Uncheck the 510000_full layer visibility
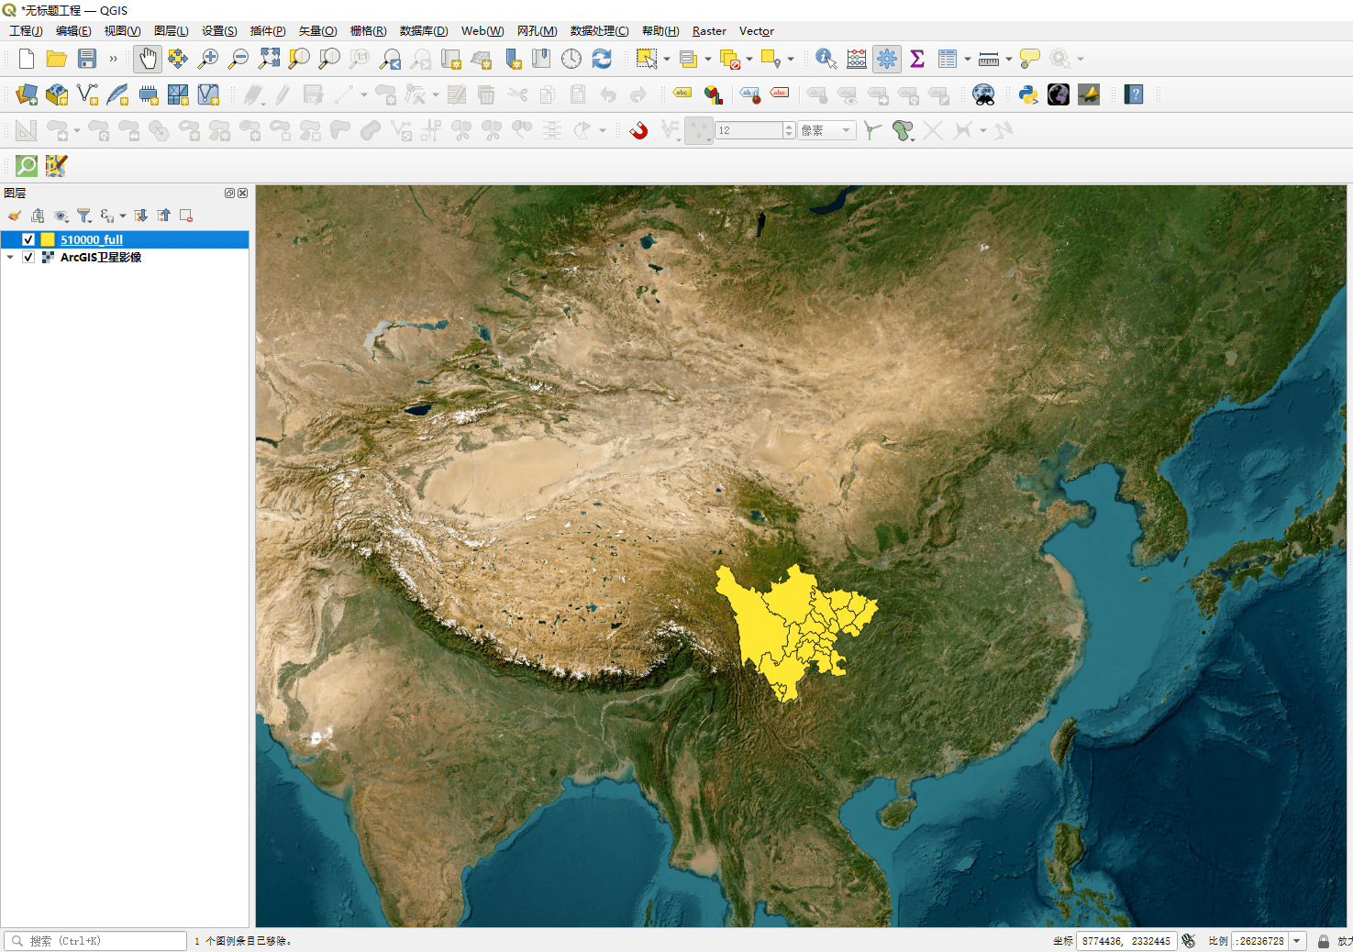The width and height of the screenshot is (1353, 952). [x=28, y=239]
